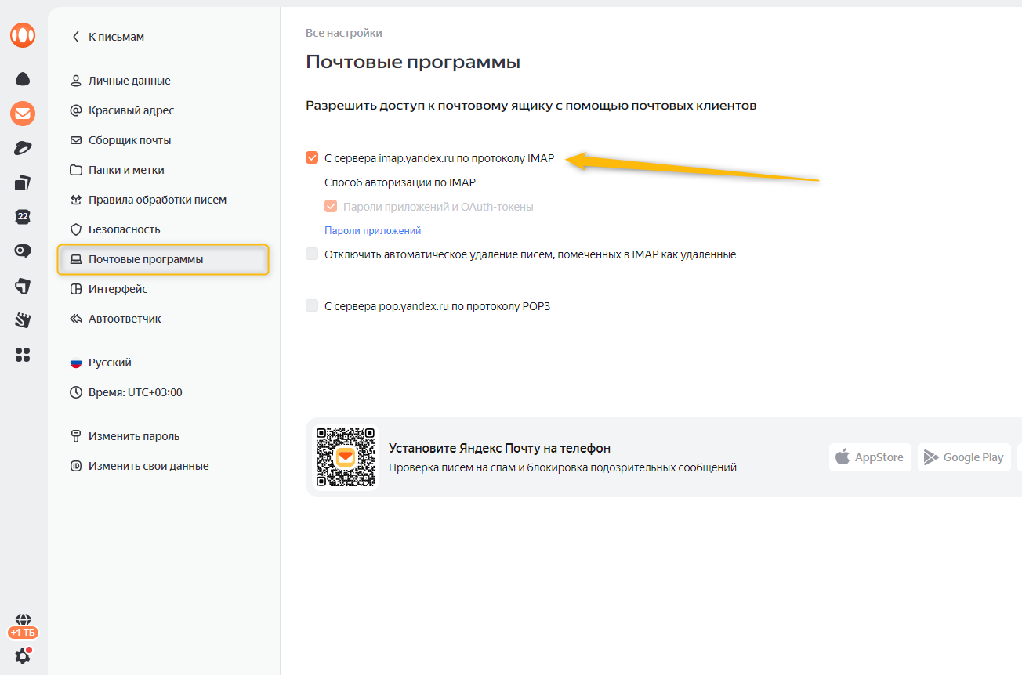Select the Mail envelope icon
This screenshot has width=1022, height=675.
click(23, 114)
